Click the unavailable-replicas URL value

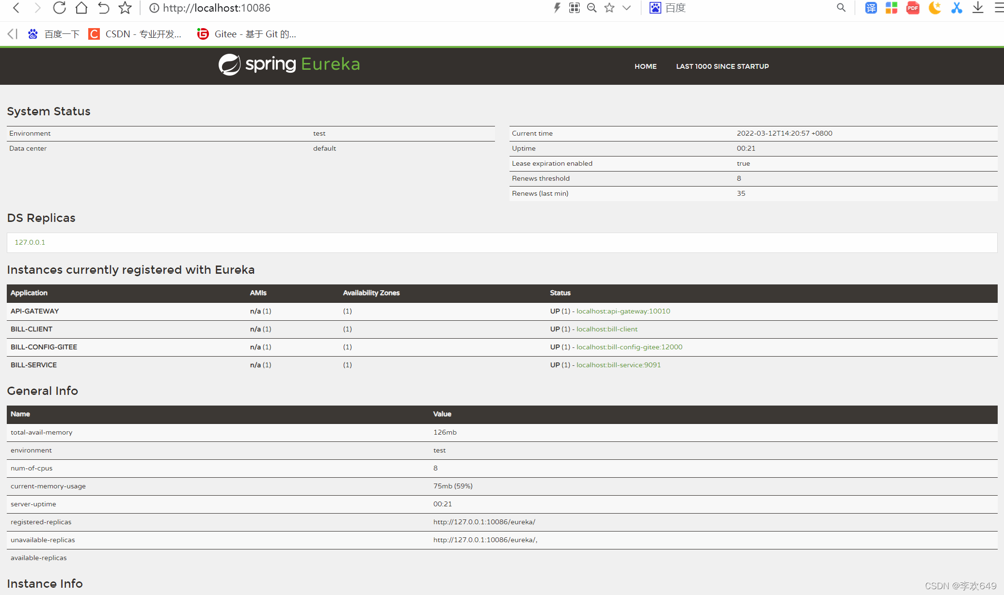485,540
